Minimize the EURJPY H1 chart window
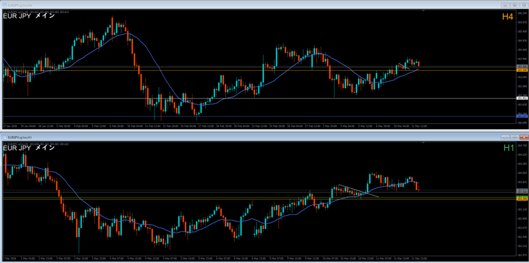This screenshot has width=529, height=263. pos(505,137)
